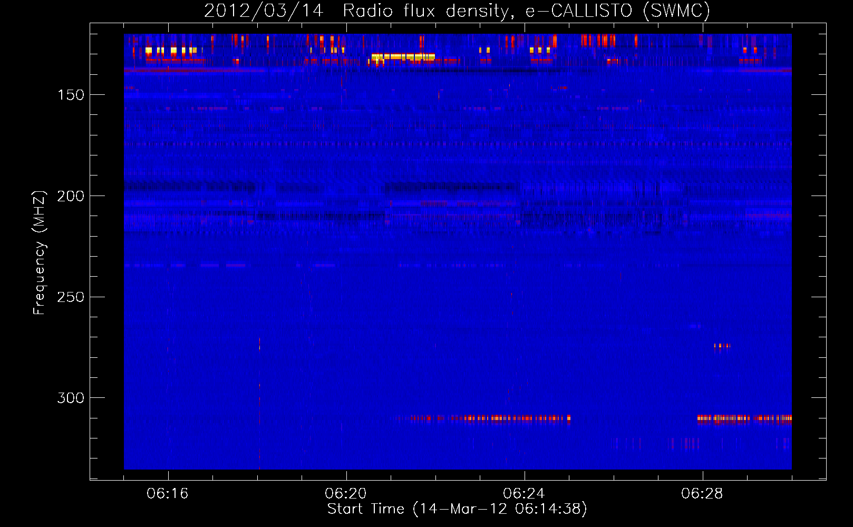The image size is (853, 527).
Task: Click the plot title "Radio flux density, e-CALLISTO (SWMC)"
Action: coord(526,11)
